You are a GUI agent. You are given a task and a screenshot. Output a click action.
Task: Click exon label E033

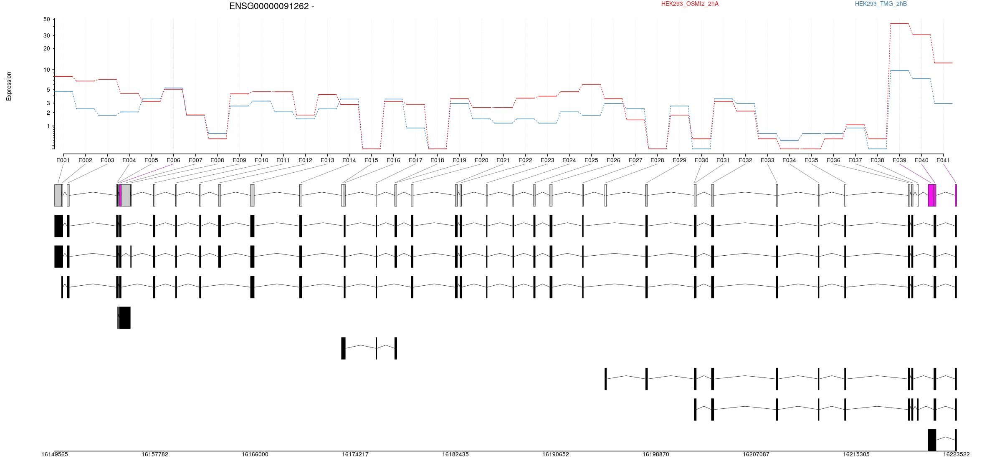point(767,160)
